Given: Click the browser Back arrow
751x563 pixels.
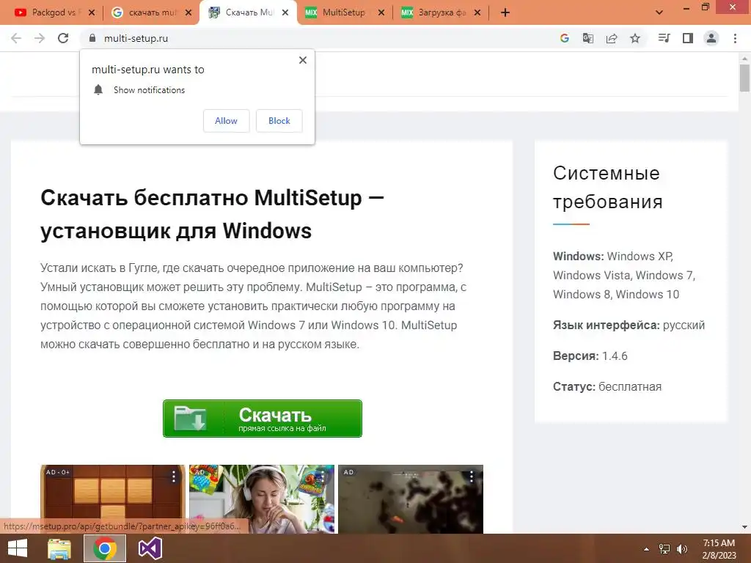Looking at the screenshot, I should click(x=16, y=38).
